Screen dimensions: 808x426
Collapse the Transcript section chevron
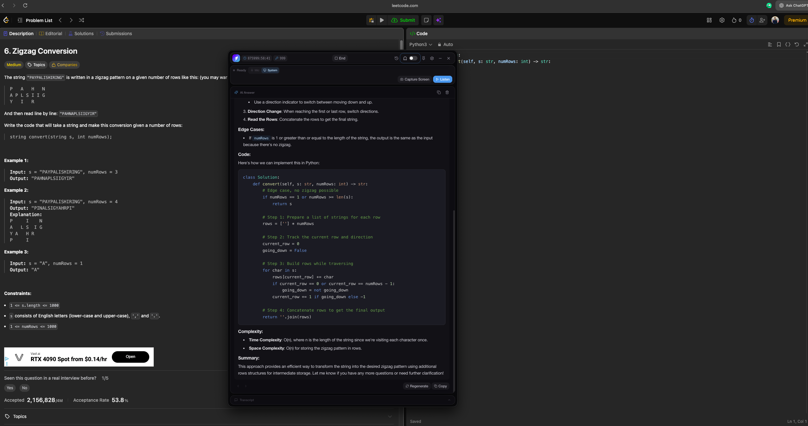[x=449, y=400]
